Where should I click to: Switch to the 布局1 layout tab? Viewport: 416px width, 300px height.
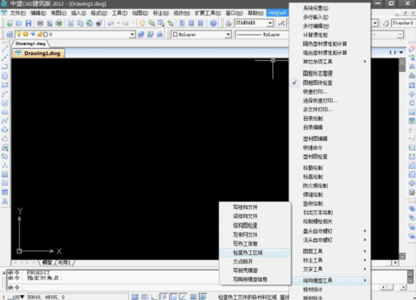point(64,262)
